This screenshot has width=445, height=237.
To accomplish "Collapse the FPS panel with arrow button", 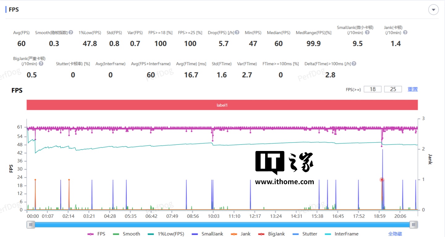I will (x=433, y=10).
